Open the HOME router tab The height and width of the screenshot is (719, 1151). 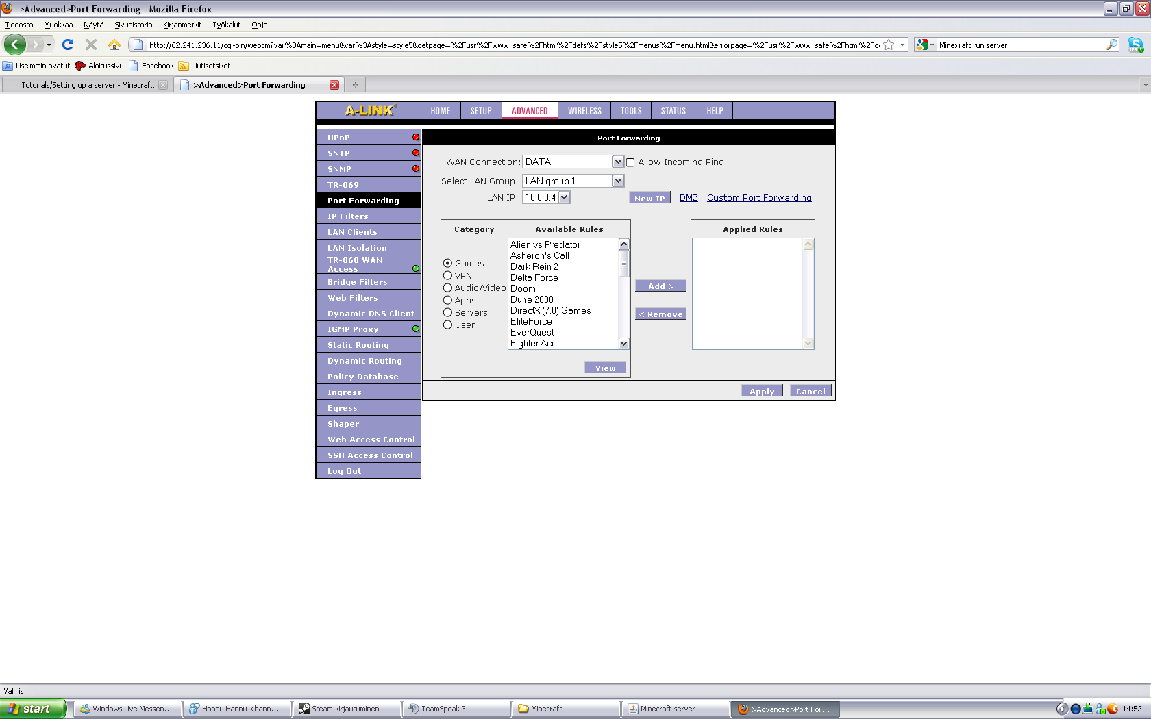tap(441, 111)
